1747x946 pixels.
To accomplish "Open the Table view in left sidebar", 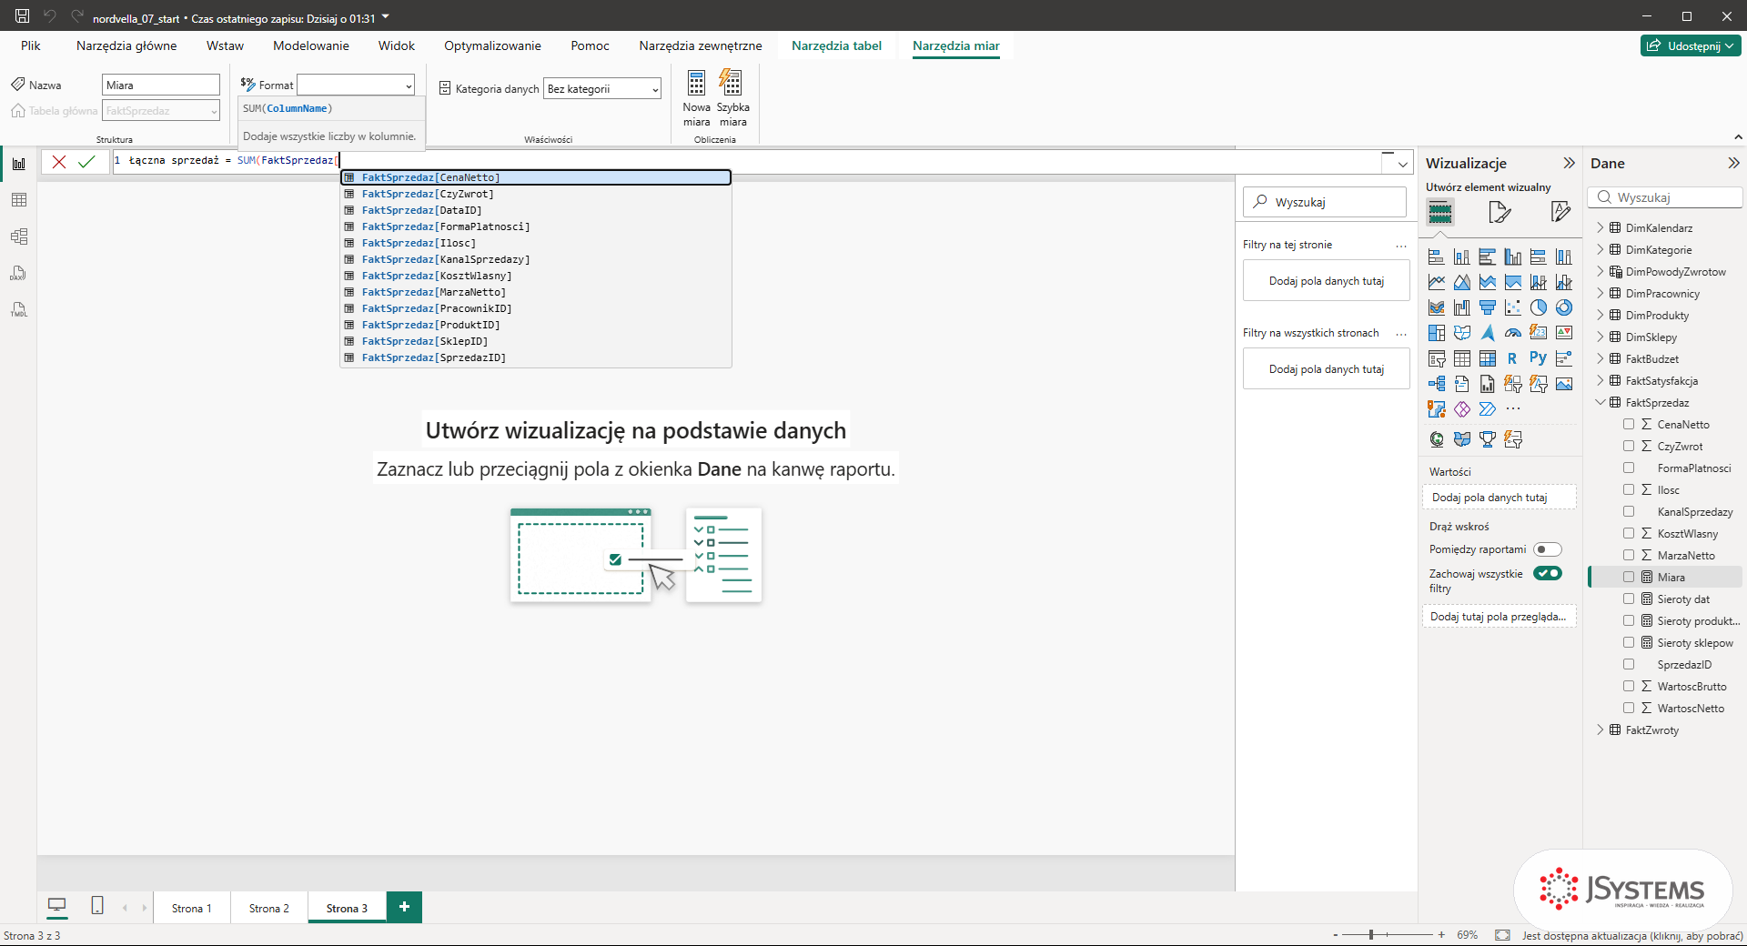I will pos(18,200).
